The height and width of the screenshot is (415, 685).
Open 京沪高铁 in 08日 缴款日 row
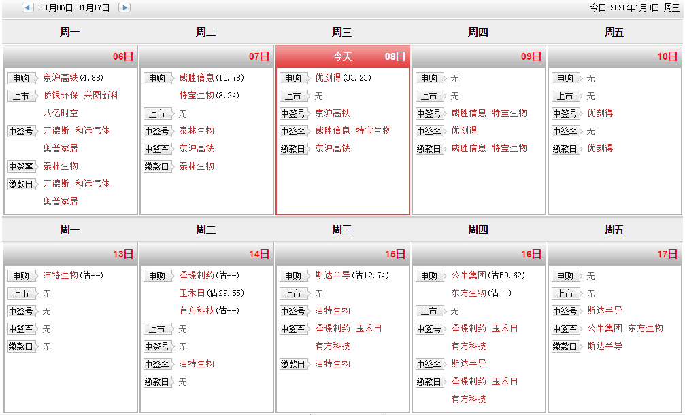pyautogui.click(x=333, y=148)
